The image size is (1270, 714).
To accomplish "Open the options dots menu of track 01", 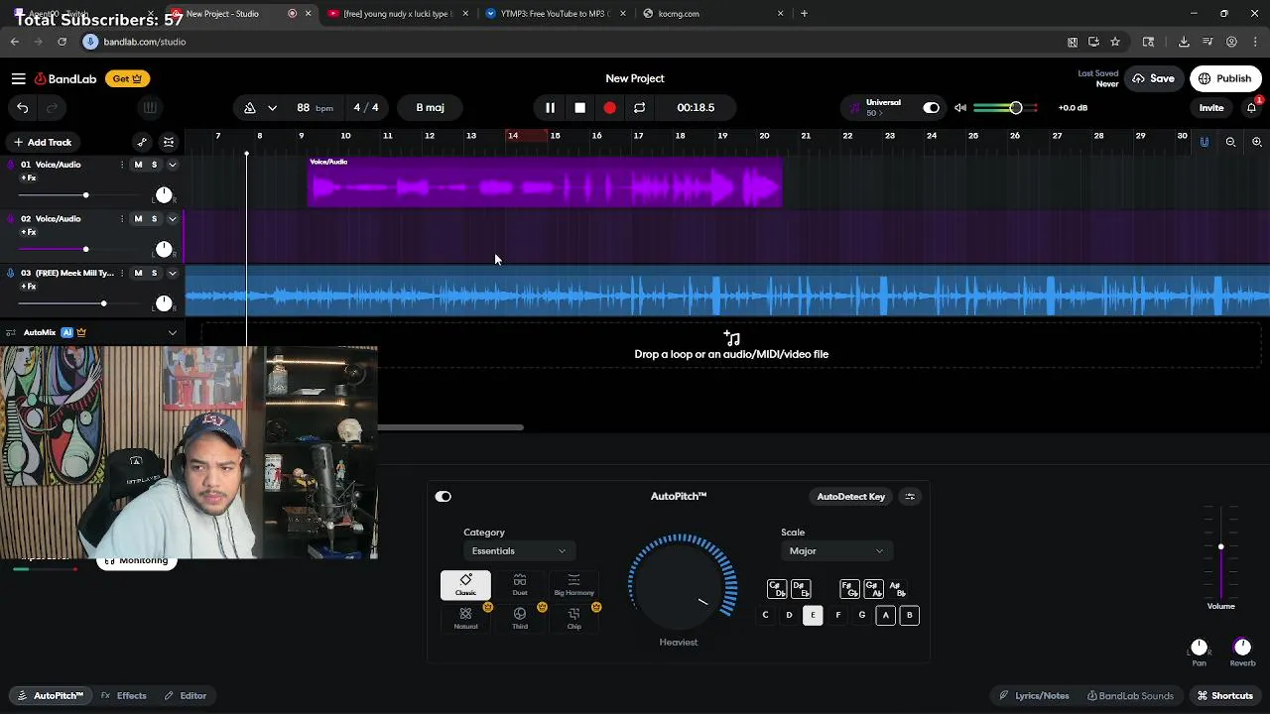I will [x=122, y=165].
